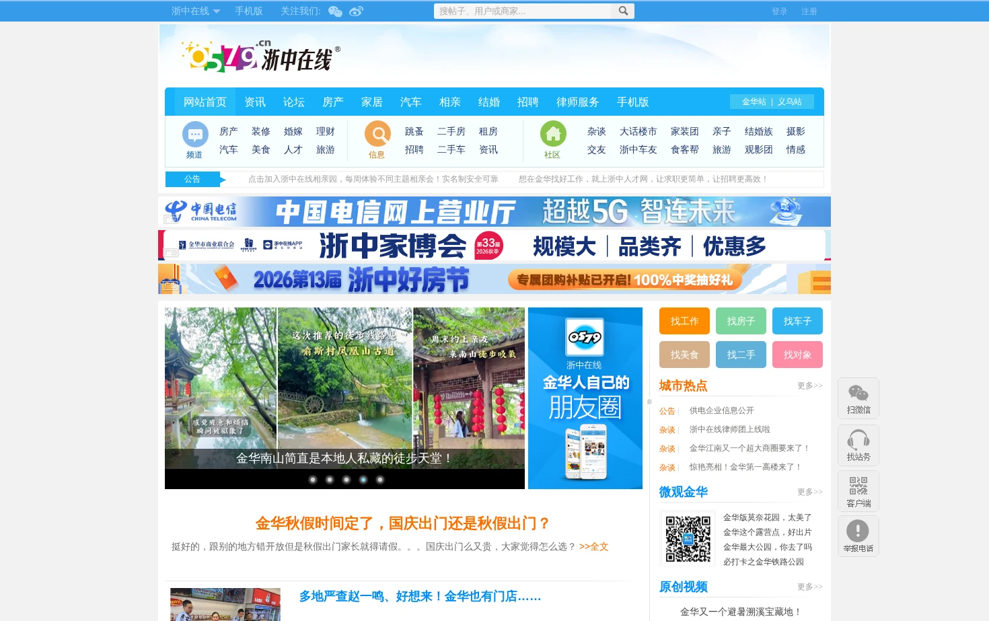
Task: Select first carousel slide dot
Action: pos(313,480)
